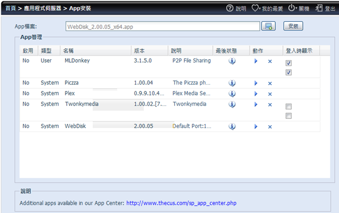This screenshot has width=339, height=213.
Task: Open the Thecus App Center link
Action: (x=181, y=203)
